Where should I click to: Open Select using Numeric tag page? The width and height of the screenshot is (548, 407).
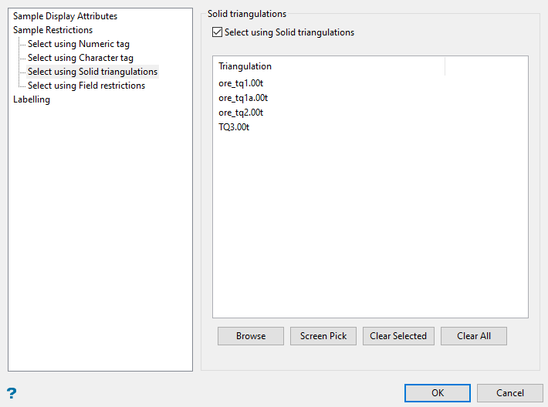(79, 44)
